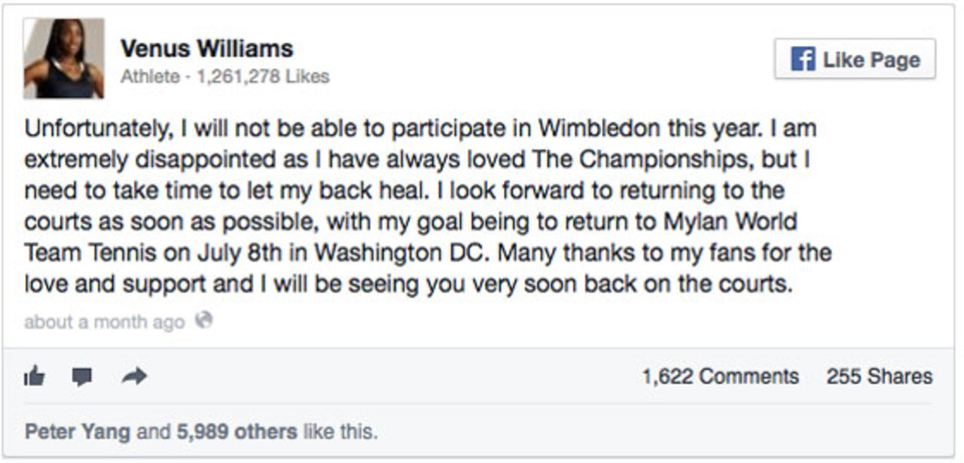Click the Athlete category label
This screenshot has height=463, width=964.
point(150,77)
